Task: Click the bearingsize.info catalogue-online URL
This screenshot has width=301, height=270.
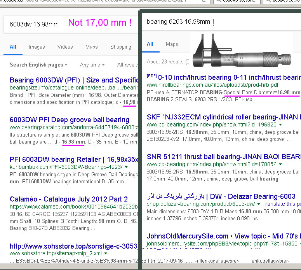Action: coord(74,88)
